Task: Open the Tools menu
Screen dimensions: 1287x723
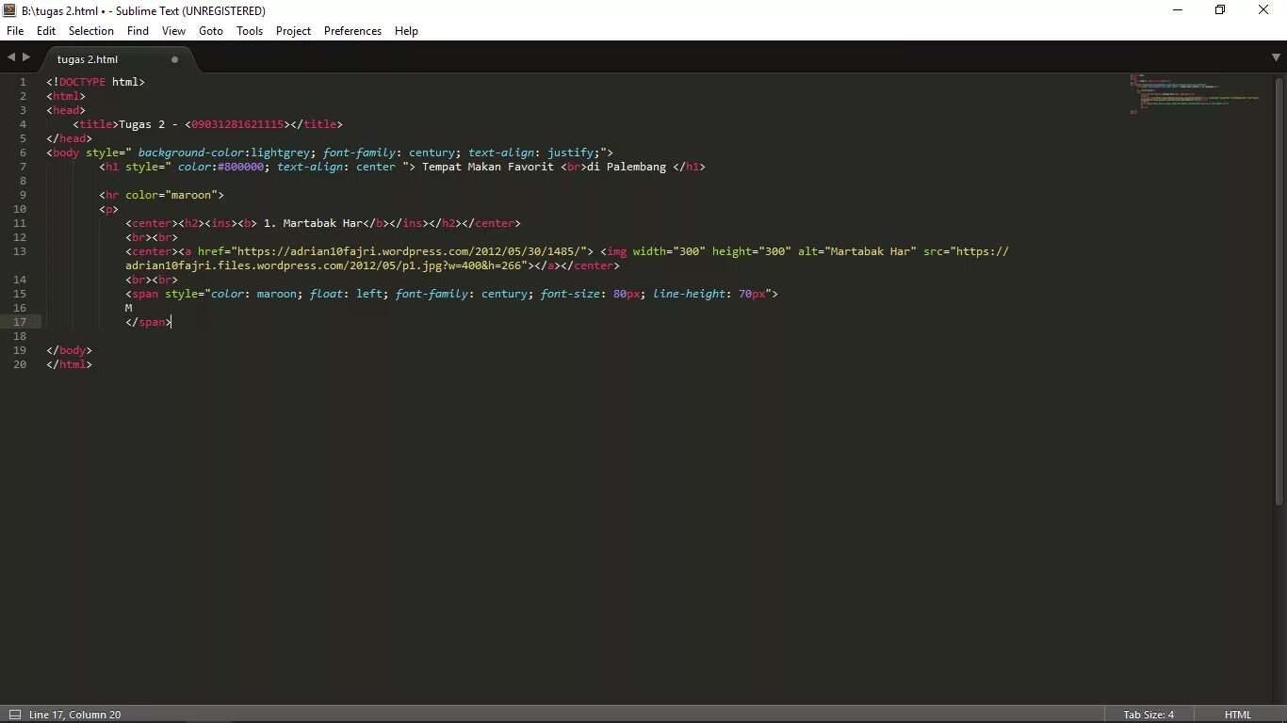Action: (250, 31)
